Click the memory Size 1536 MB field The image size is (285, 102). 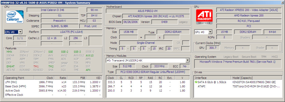(x=129, y=32)
